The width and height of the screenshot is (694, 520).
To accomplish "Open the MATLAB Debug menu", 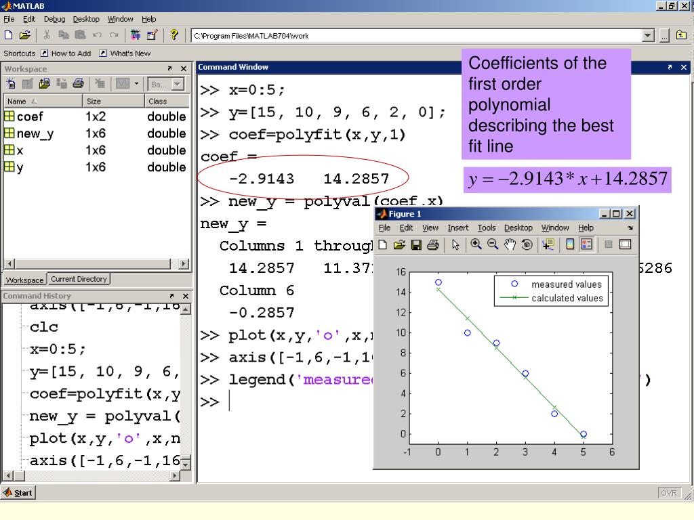I will coord(54,19).
